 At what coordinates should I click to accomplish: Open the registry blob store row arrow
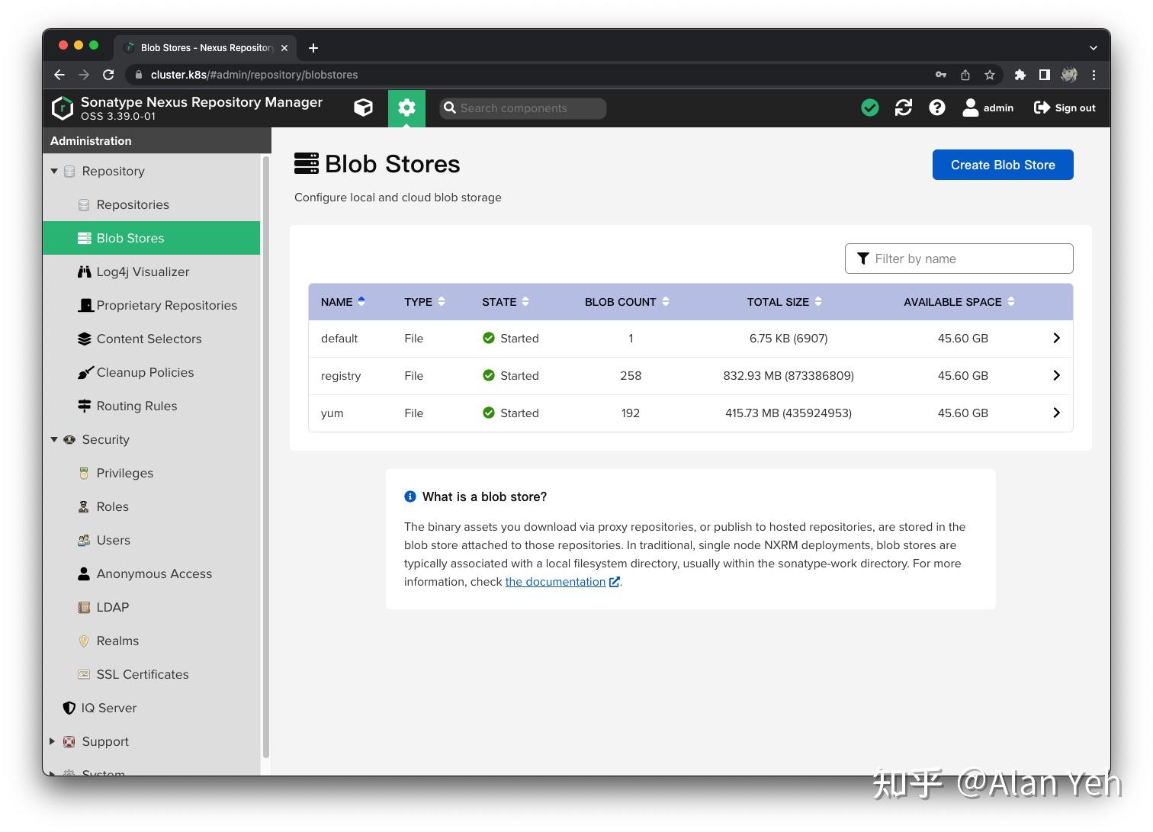point(1056,375)
